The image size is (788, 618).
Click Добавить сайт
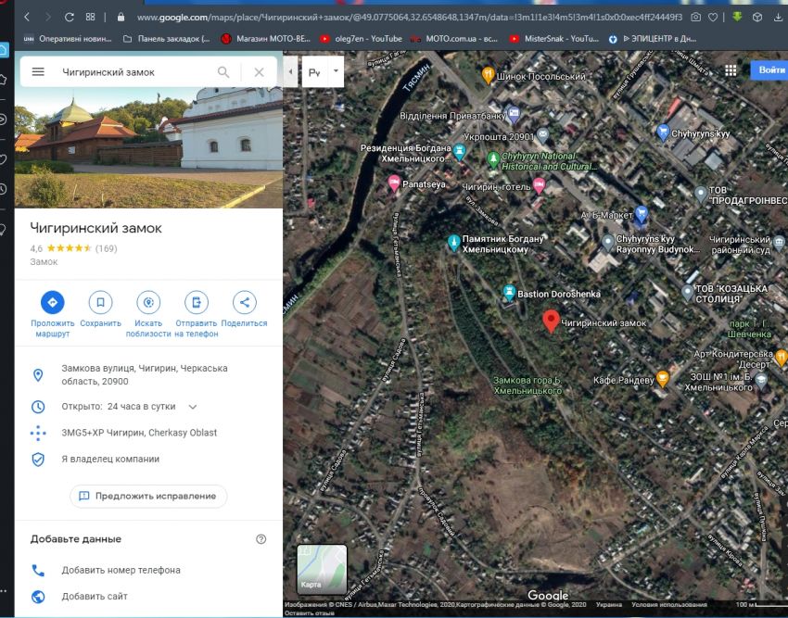coord(95,597)
